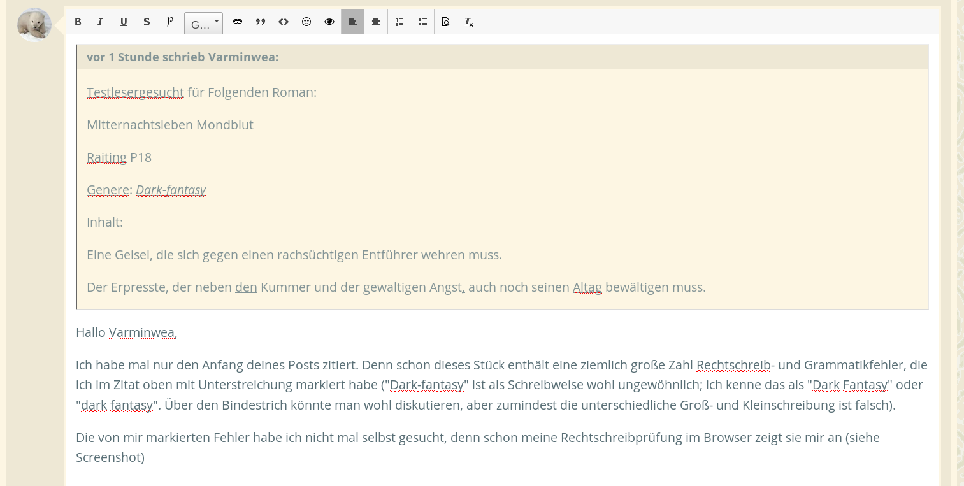The height and width of the screenshot is (486, 964).
Task: Click the sentence starting 'Eine Geisel'
Action: (x=294, y=255)
